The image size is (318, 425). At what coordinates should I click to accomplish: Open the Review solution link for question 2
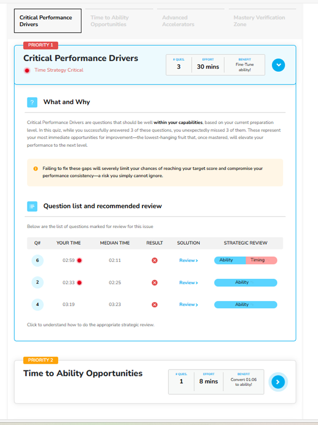click(189, 282)
